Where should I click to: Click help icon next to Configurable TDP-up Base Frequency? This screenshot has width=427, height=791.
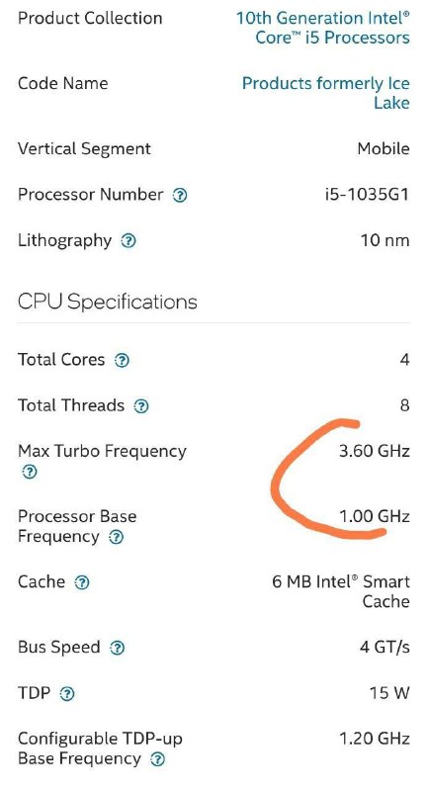point(158,759)
